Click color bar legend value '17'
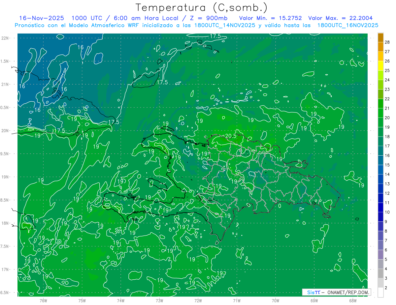Screen dimensions: 396x305 387,146
